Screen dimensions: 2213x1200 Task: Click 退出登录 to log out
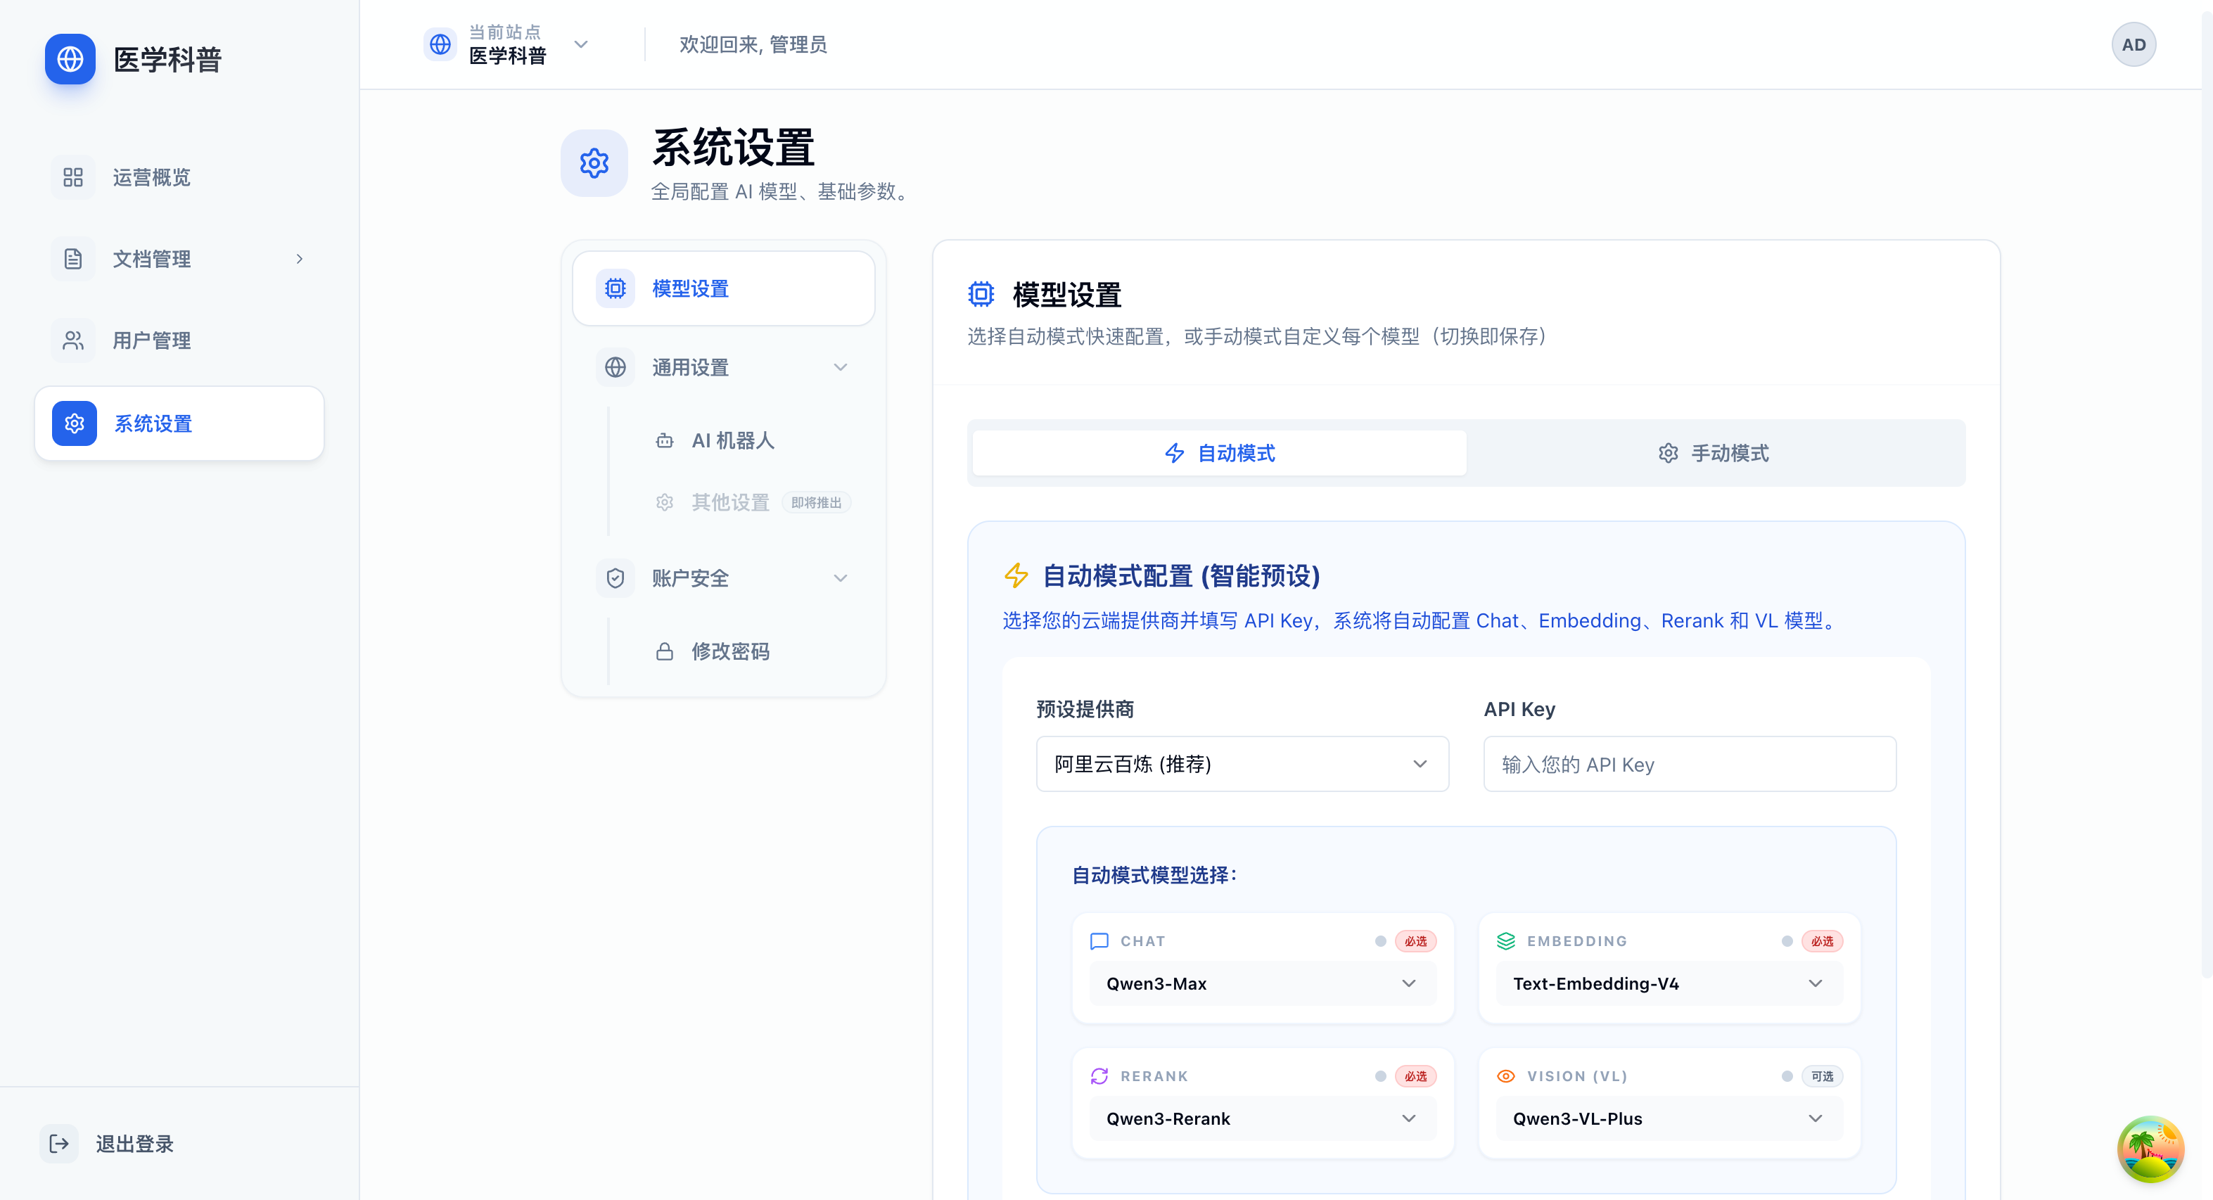(x=134, y=1143)
